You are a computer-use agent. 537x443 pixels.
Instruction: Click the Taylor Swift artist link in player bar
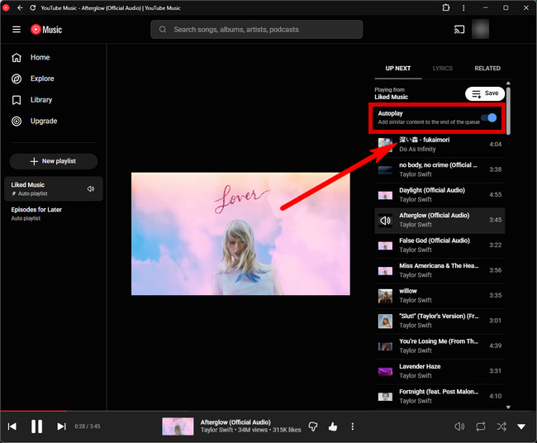pyautogui.click(x=216, y=430)
